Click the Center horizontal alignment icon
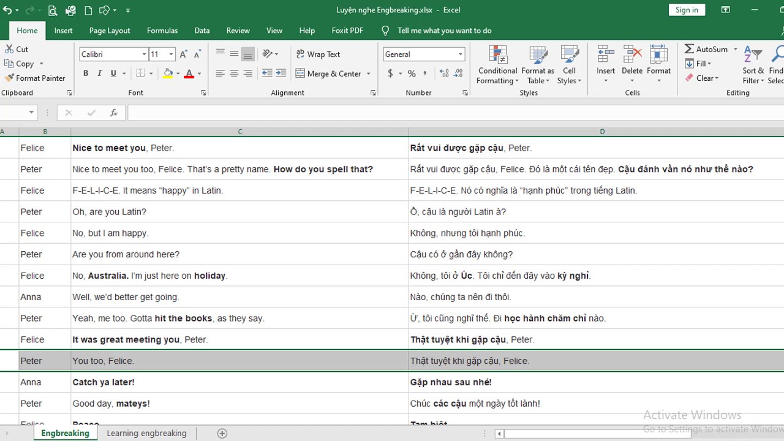The height and width of the screenshot is (441, 784). [234, 73]
